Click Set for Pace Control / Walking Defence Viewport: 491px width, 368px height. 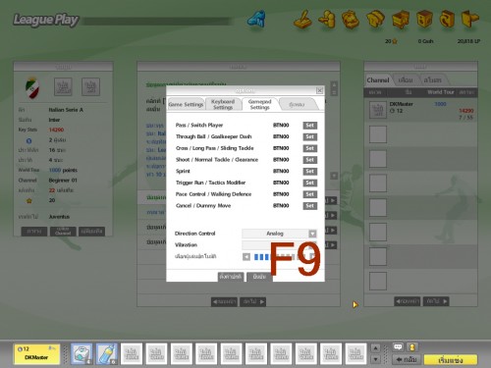(309, 194)
